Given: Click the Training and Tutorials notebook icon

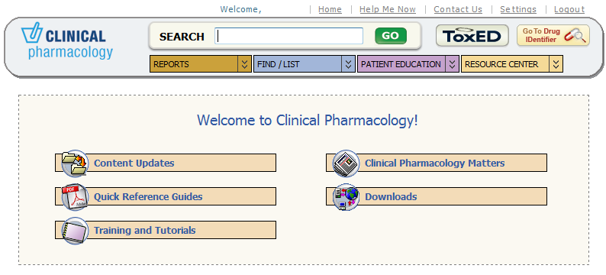Looking at the screenshot, I should tap(75, 231).
